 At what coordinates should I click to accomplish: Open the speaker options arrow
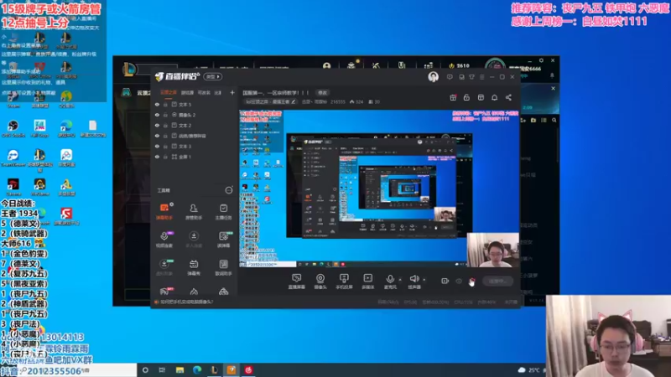[x=424, y=280]
